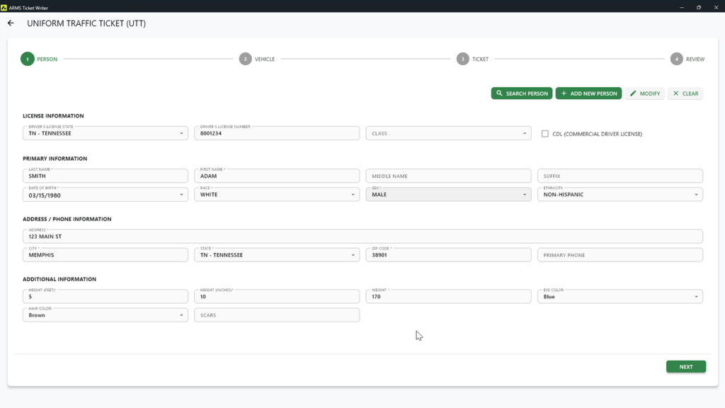The width and height of the screenshot is (725, 408).
Task: Click the ARMS Ticket Writer app logo
Action: (x=4, y=7)
